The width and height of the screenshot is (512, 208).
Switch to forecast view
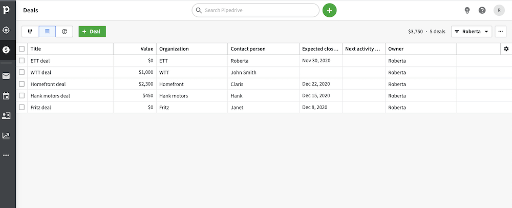(x=65, y=32)
